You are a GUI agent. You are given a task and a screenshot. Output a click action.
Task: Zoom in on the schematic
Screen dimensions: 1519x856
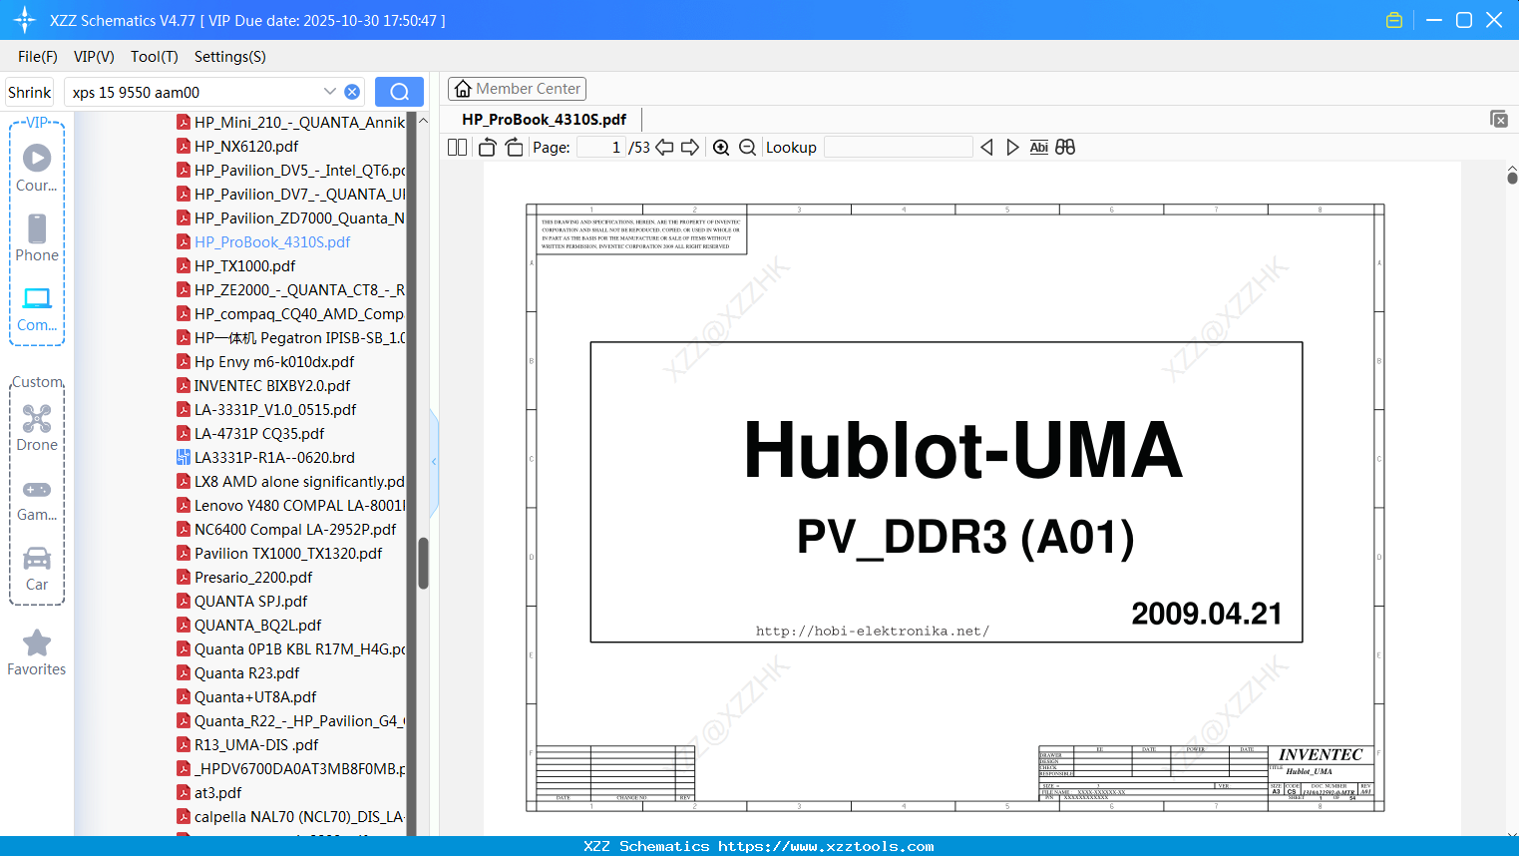(x=721, y=147)
